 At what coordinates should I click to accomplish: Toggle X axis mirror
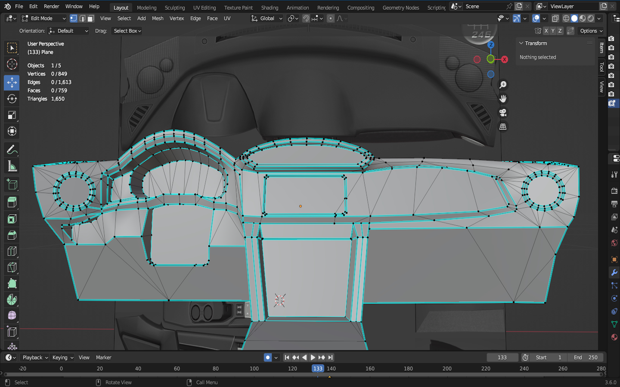click(x=546, y=31)
